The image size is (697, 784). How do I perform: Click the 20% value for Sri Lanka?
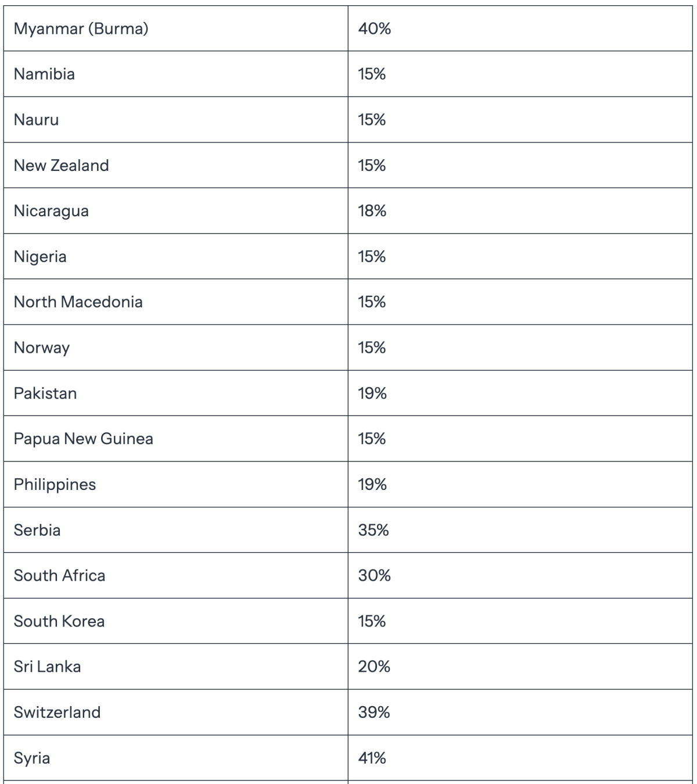click(374, 666)
